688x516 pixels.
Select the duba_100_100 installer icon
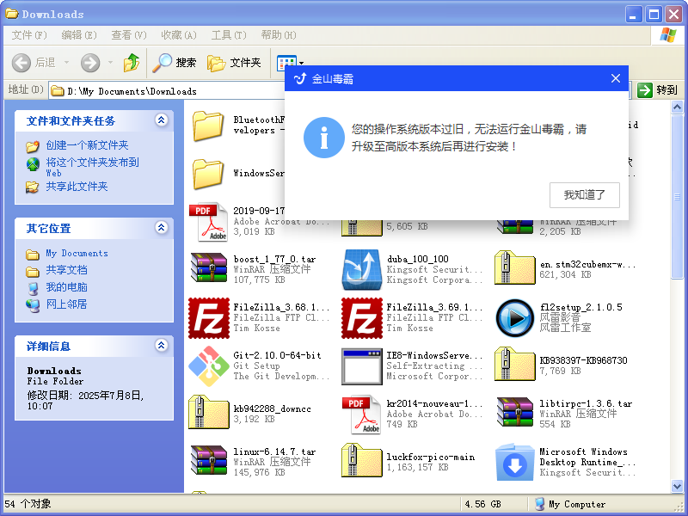tap(362, 269)
